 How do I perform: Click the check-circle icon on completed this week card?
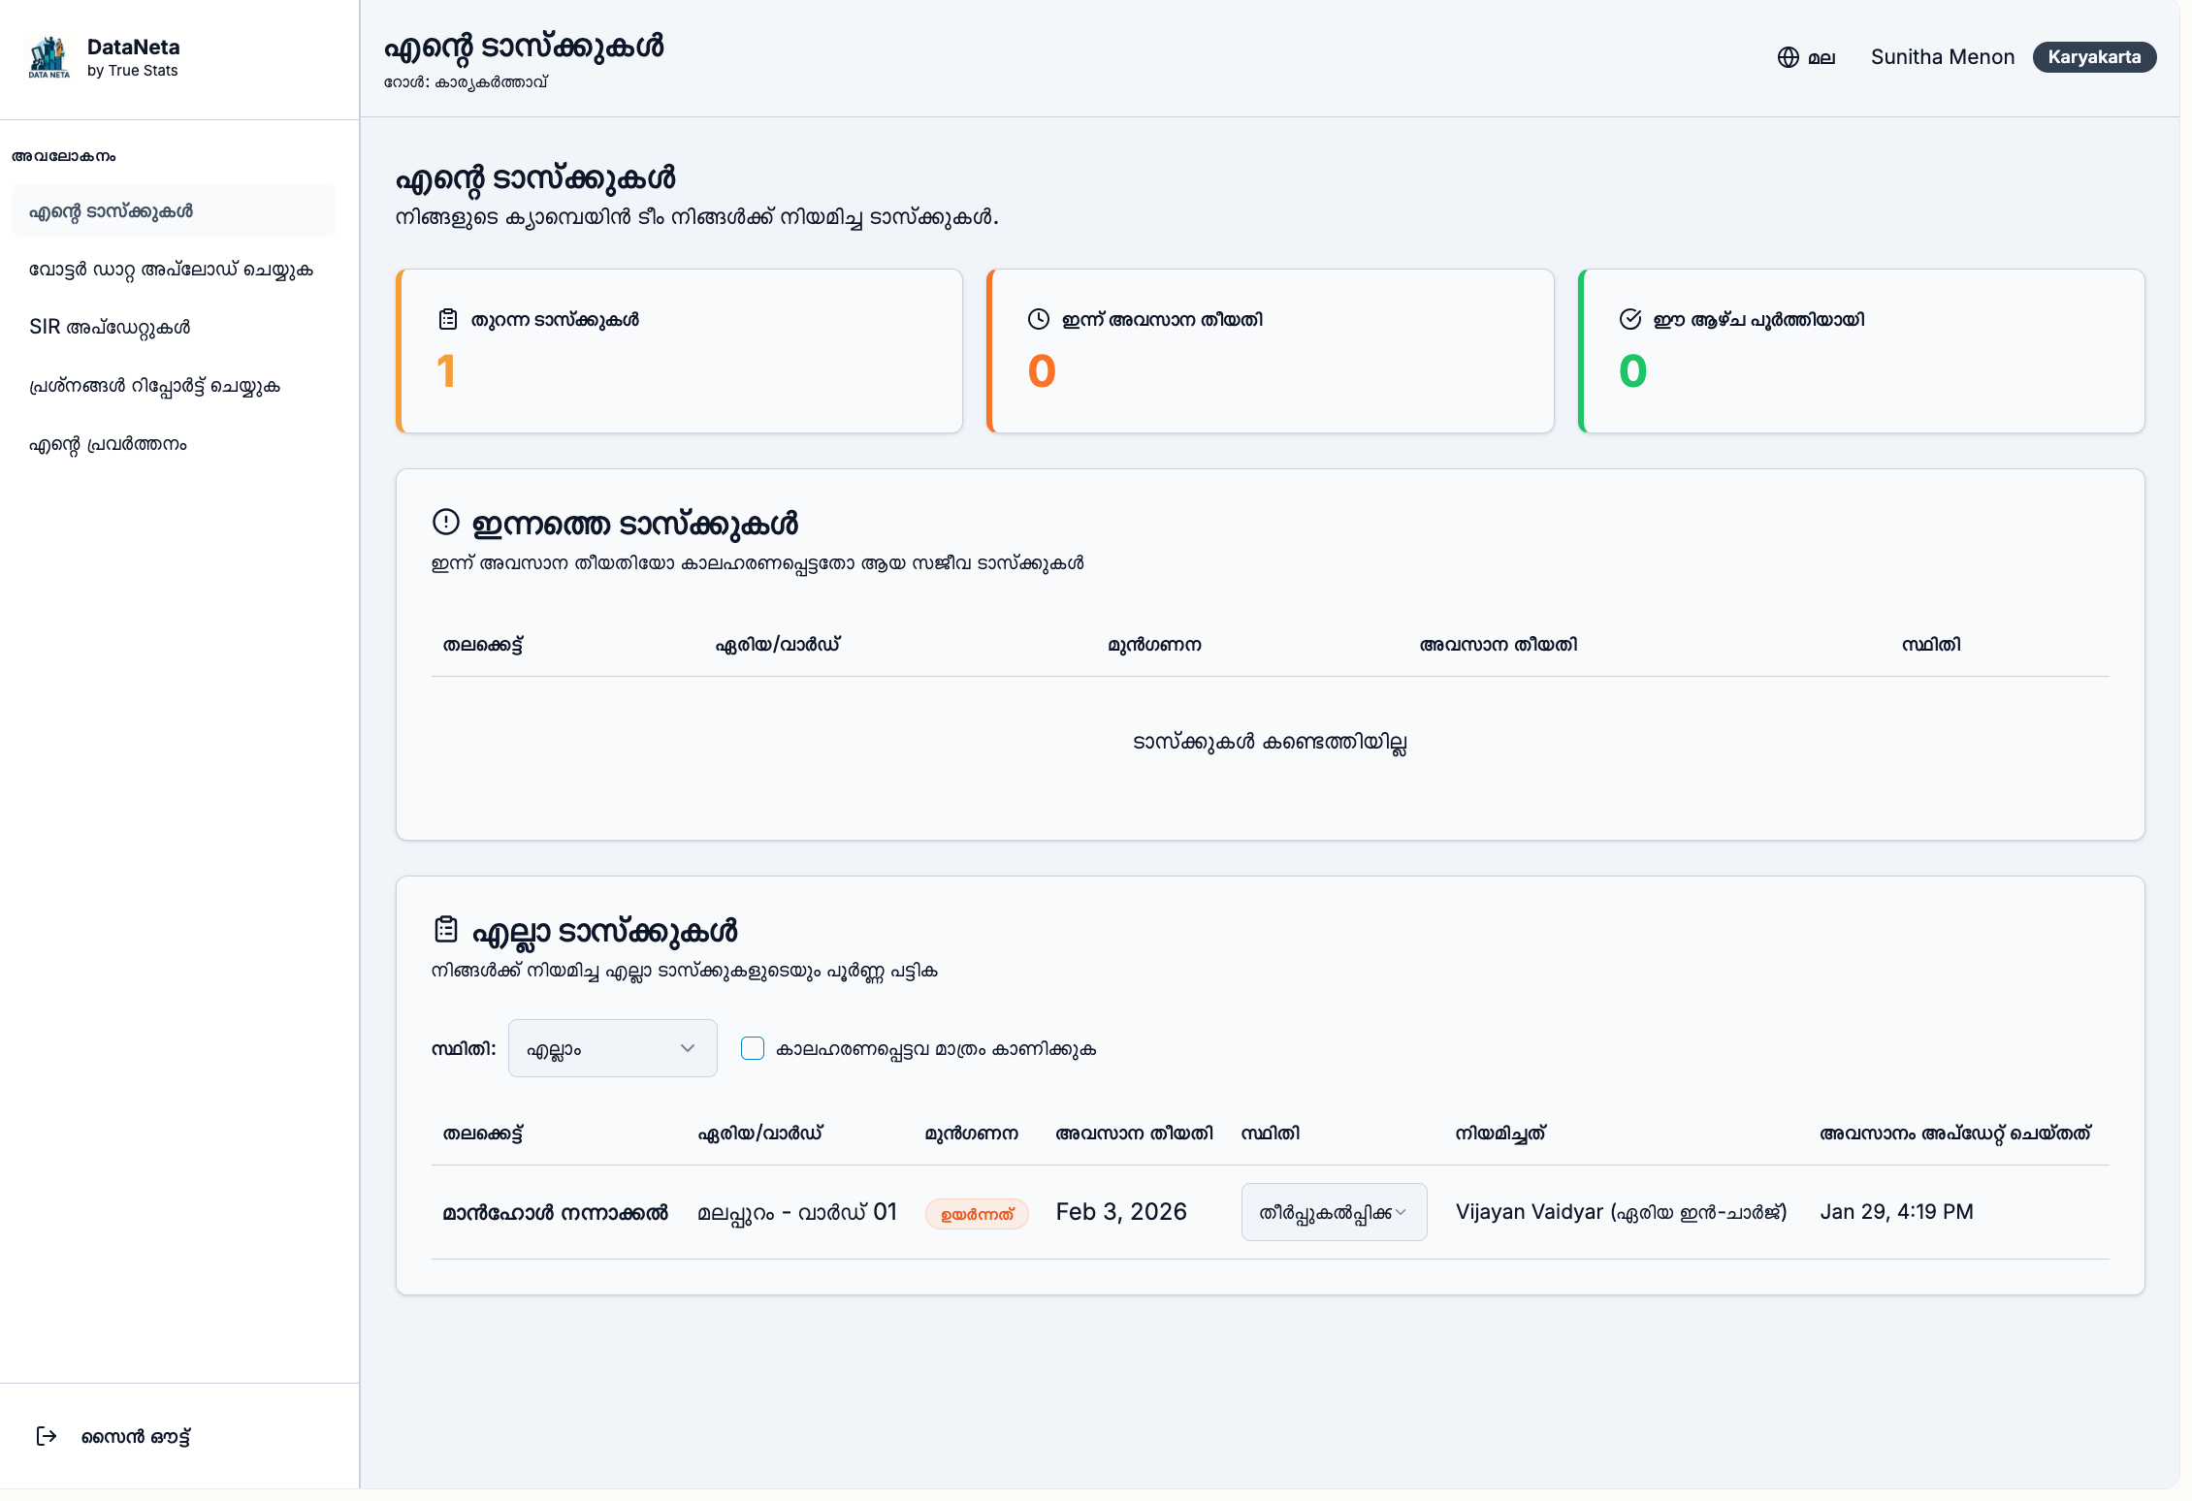click(1629, 319)
